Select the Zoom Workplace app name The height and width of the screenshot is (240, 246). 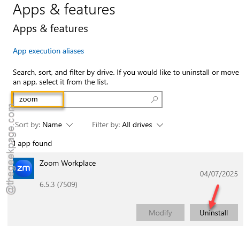67,163
